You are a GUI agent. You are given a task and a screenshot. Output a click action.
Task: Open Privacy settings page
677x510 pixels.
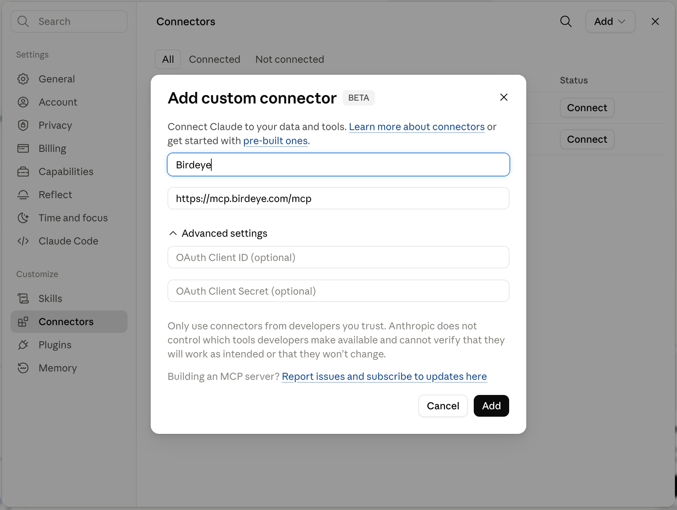[69, 125]
